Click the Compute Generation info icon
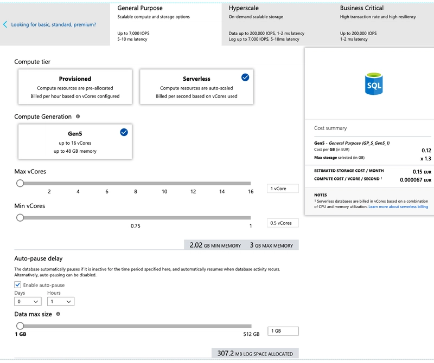 [x=78, y=116]
